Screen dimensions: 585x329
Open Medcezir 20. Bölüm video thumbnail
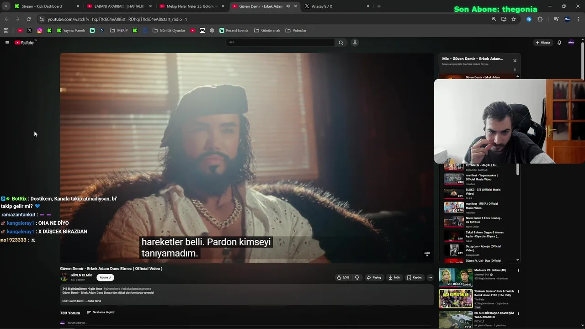pyautogui.click(x=456, y=277)
